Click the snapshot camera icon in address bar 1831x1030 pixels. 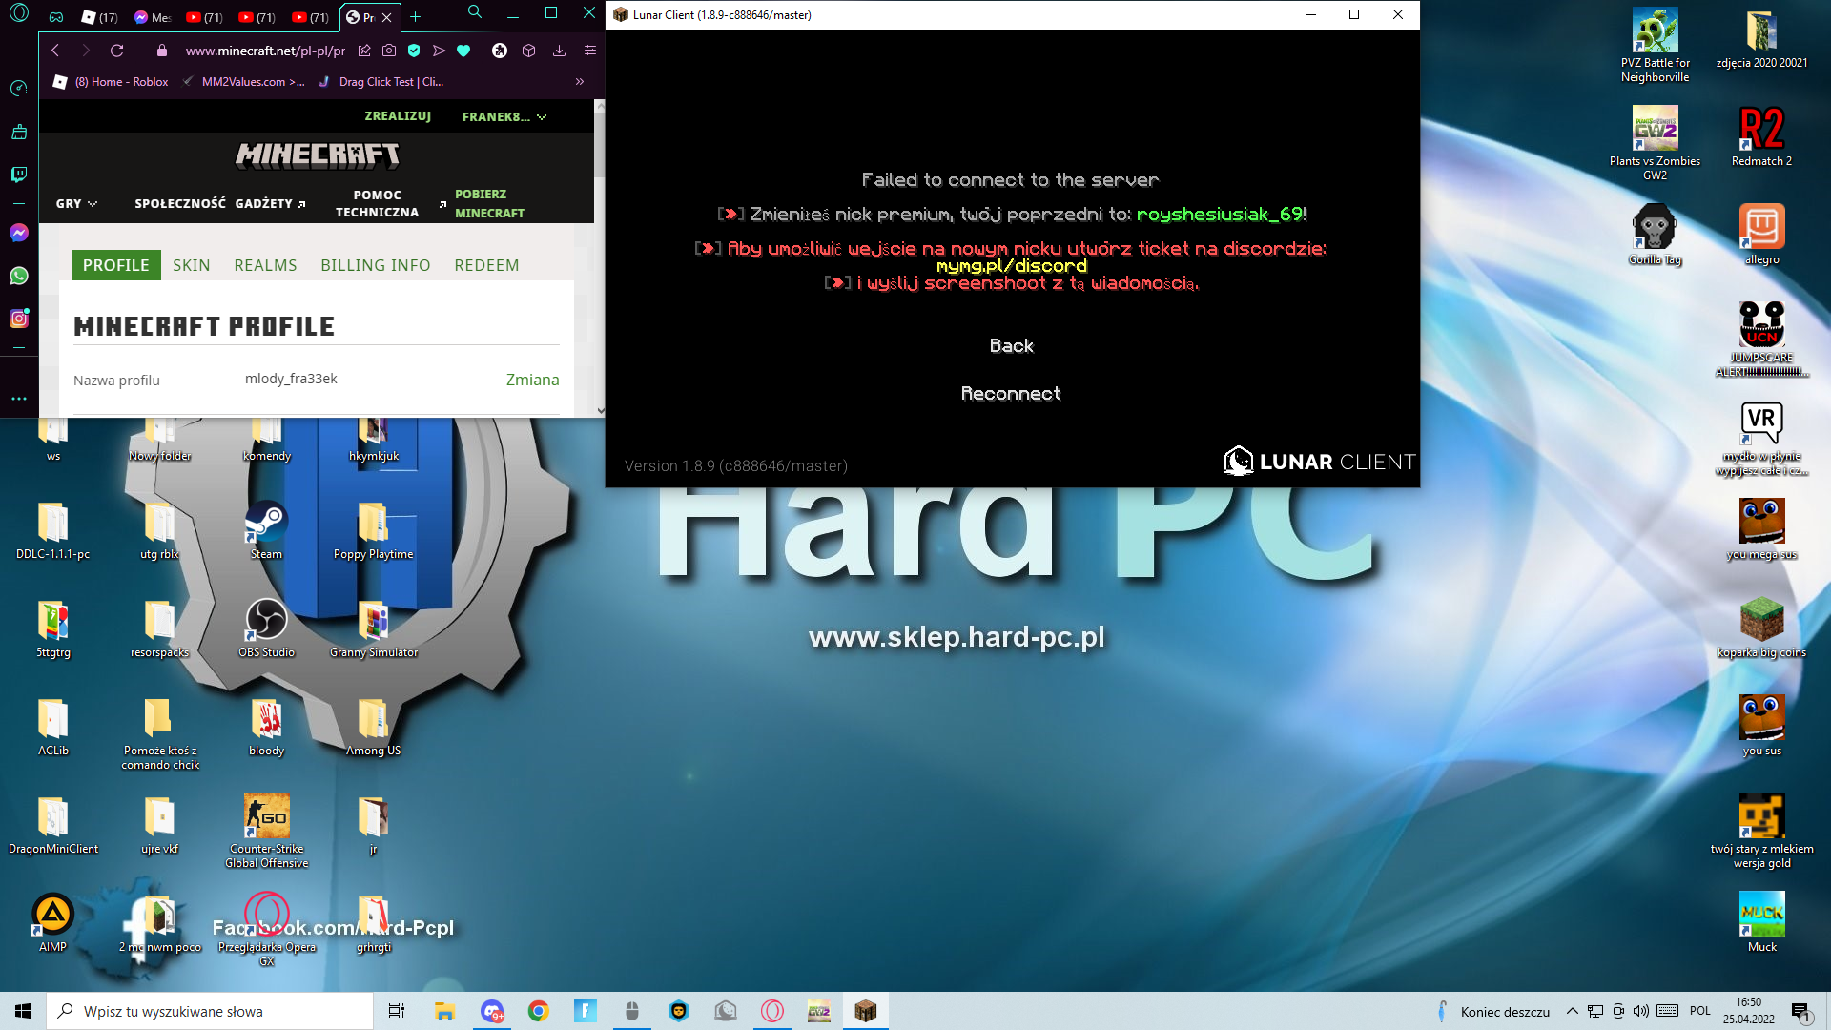[x=389, y=51]
